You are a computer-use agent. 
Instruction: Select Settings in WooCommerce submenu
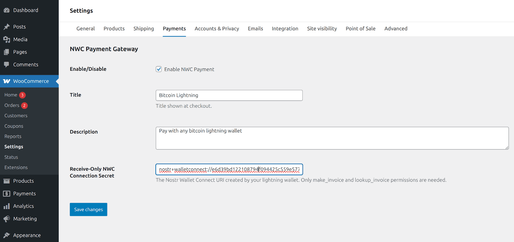pyautogui.click(x=14, y=147)
